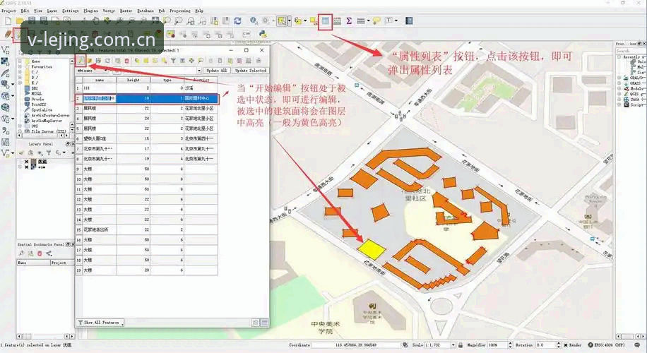
Task: Click the Update Selected button
Action: click(x=251, y=71)
